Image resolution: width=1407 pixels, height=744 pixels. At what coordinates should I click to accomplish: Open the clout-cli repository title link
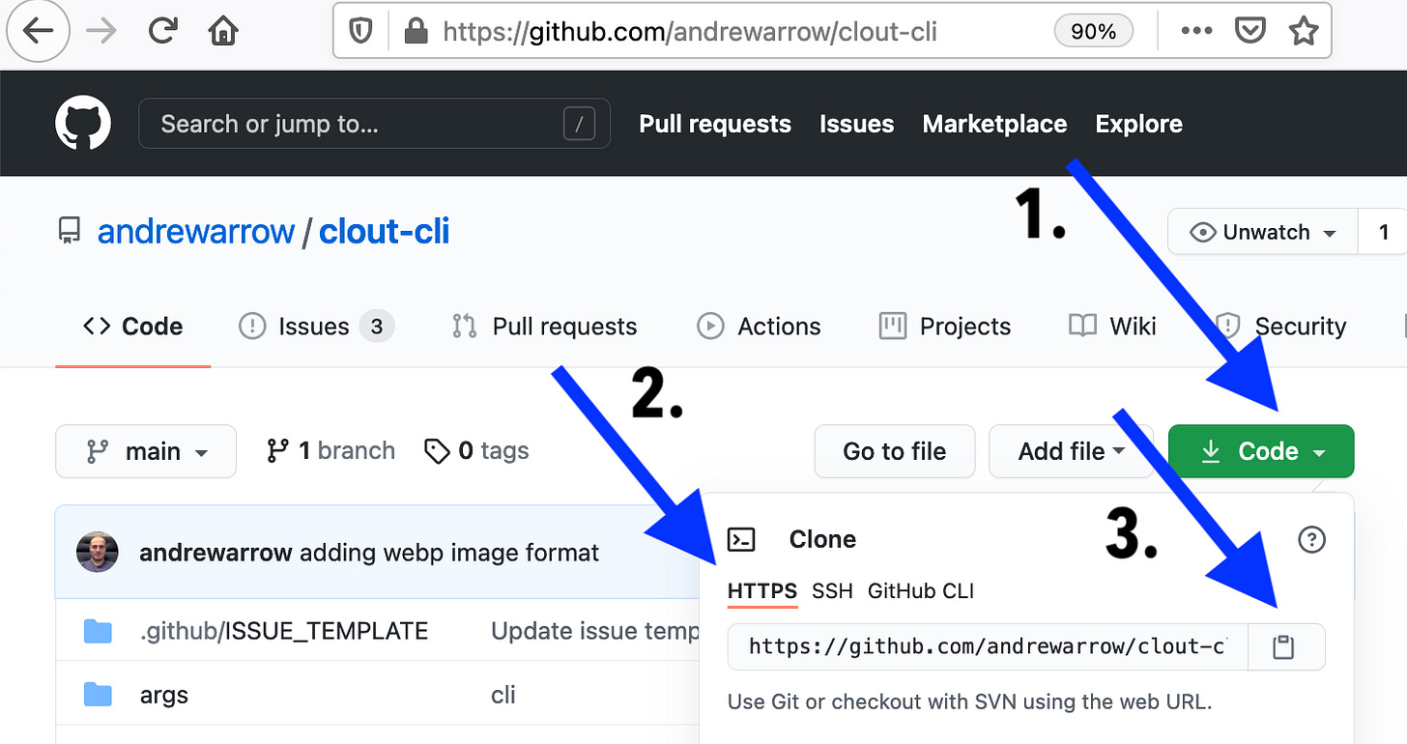385,232
